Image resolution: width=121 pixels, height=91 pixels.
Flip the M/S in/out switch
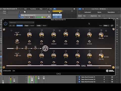click(35, 48)
